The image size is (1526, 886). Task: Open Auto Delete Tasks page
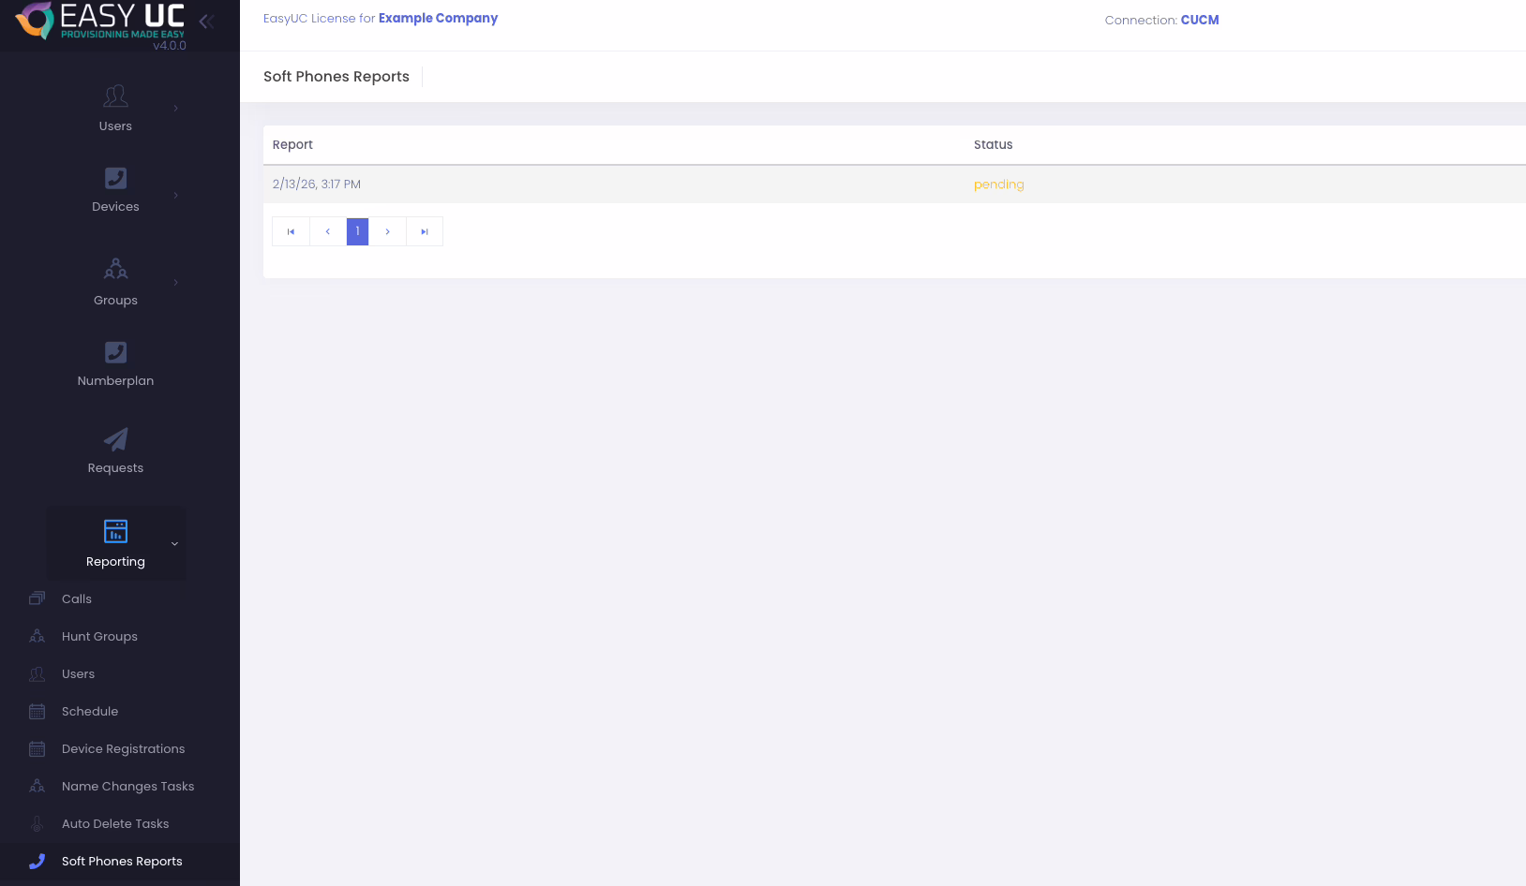pos(115,824)
